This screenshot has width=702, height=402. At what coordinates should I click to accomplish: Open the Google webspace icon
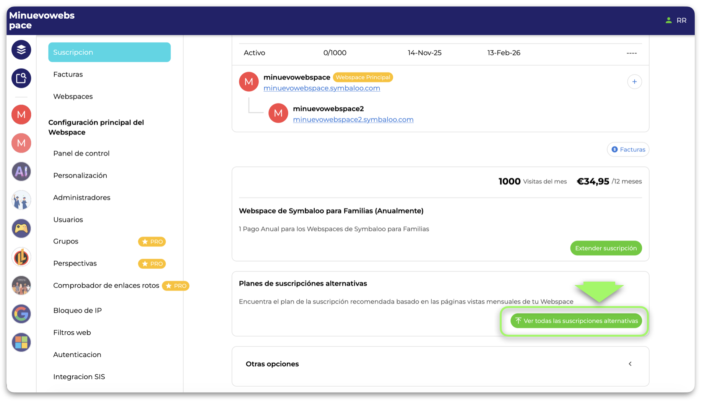pyautogui.click(x=21, y=314)
